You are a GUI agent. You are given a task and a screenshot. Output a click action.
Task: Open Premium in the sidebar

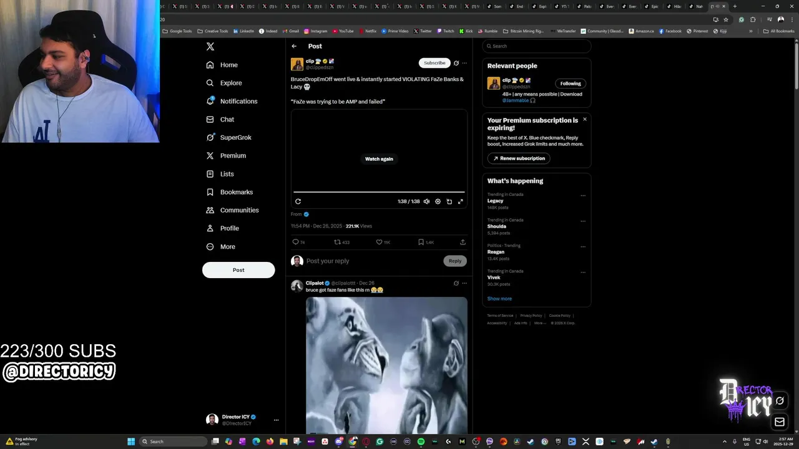point(226,155)
